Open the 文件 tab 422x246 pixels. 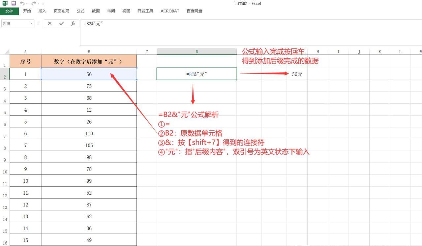[x=9, y=11]
